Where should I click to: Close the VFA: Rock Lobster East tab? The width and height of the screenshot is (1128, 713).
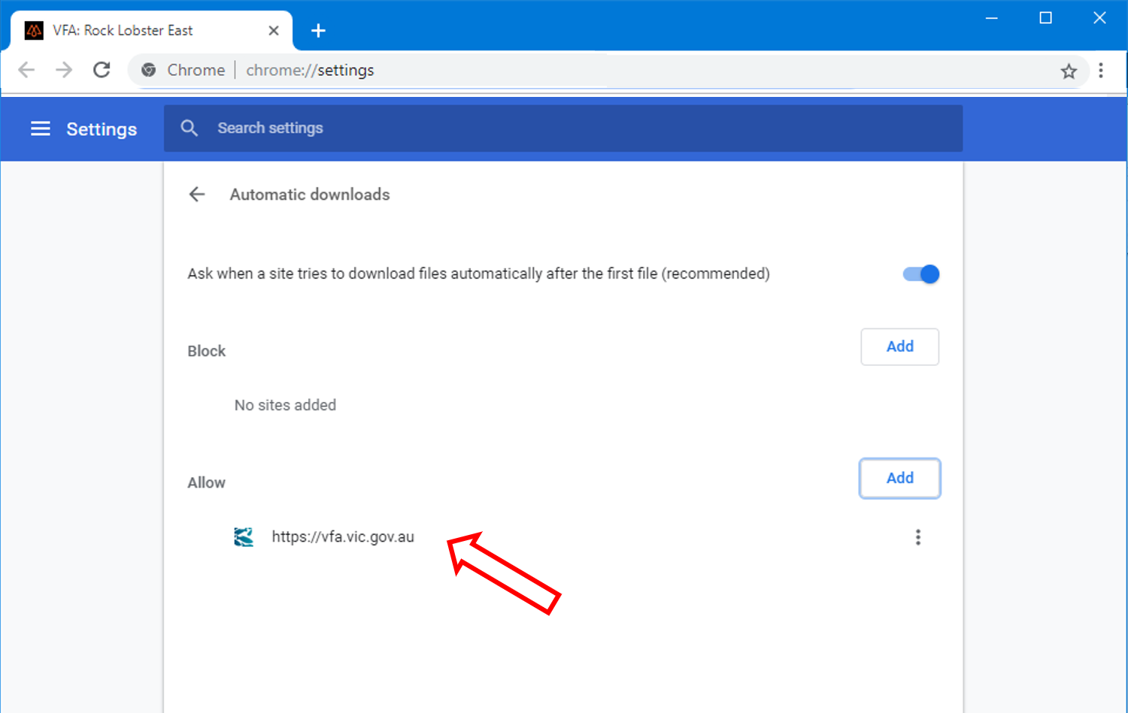(274, 31)
